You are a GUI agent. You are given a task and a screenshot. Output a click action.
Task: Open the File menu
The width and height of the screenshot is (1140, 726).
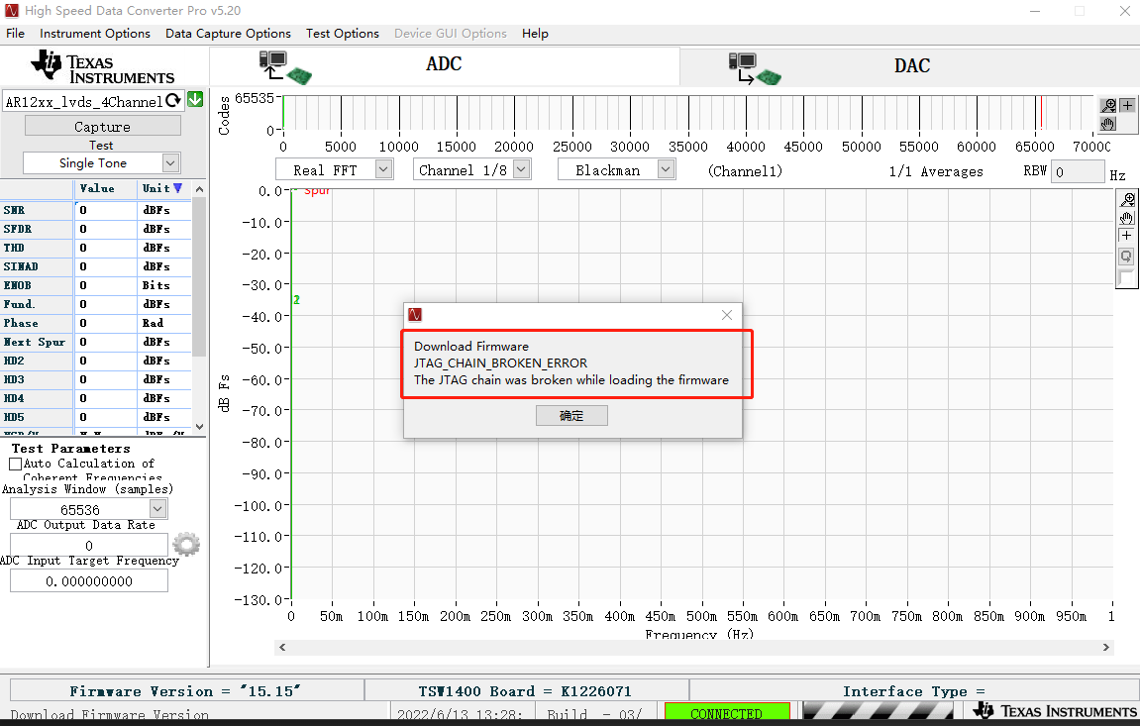(15, 34)
